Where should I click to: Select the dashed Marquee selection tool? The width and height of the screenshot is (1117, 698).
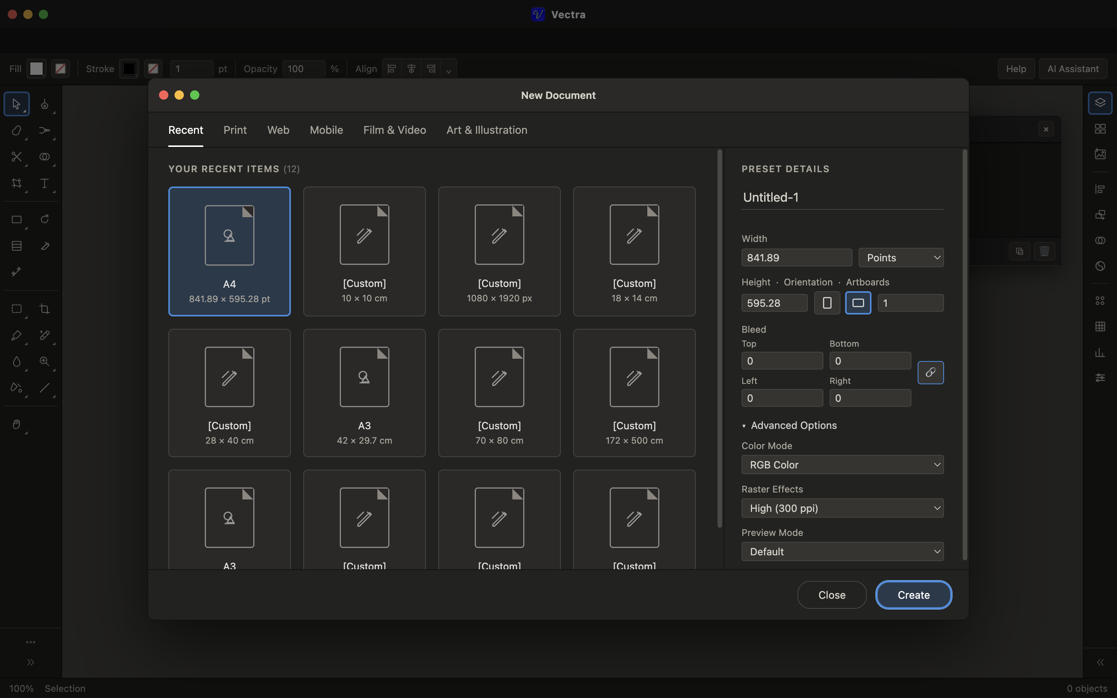coord(17,308)
